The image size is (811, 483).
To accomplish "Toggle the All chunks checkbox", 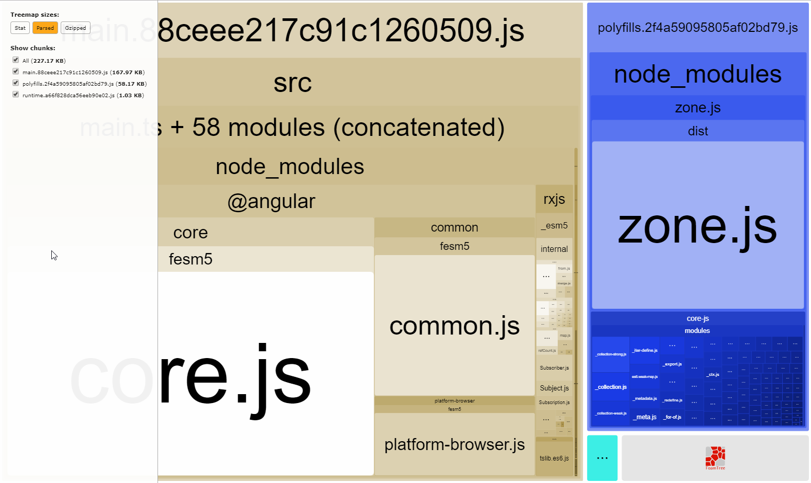I will click(x=16, y=60).
